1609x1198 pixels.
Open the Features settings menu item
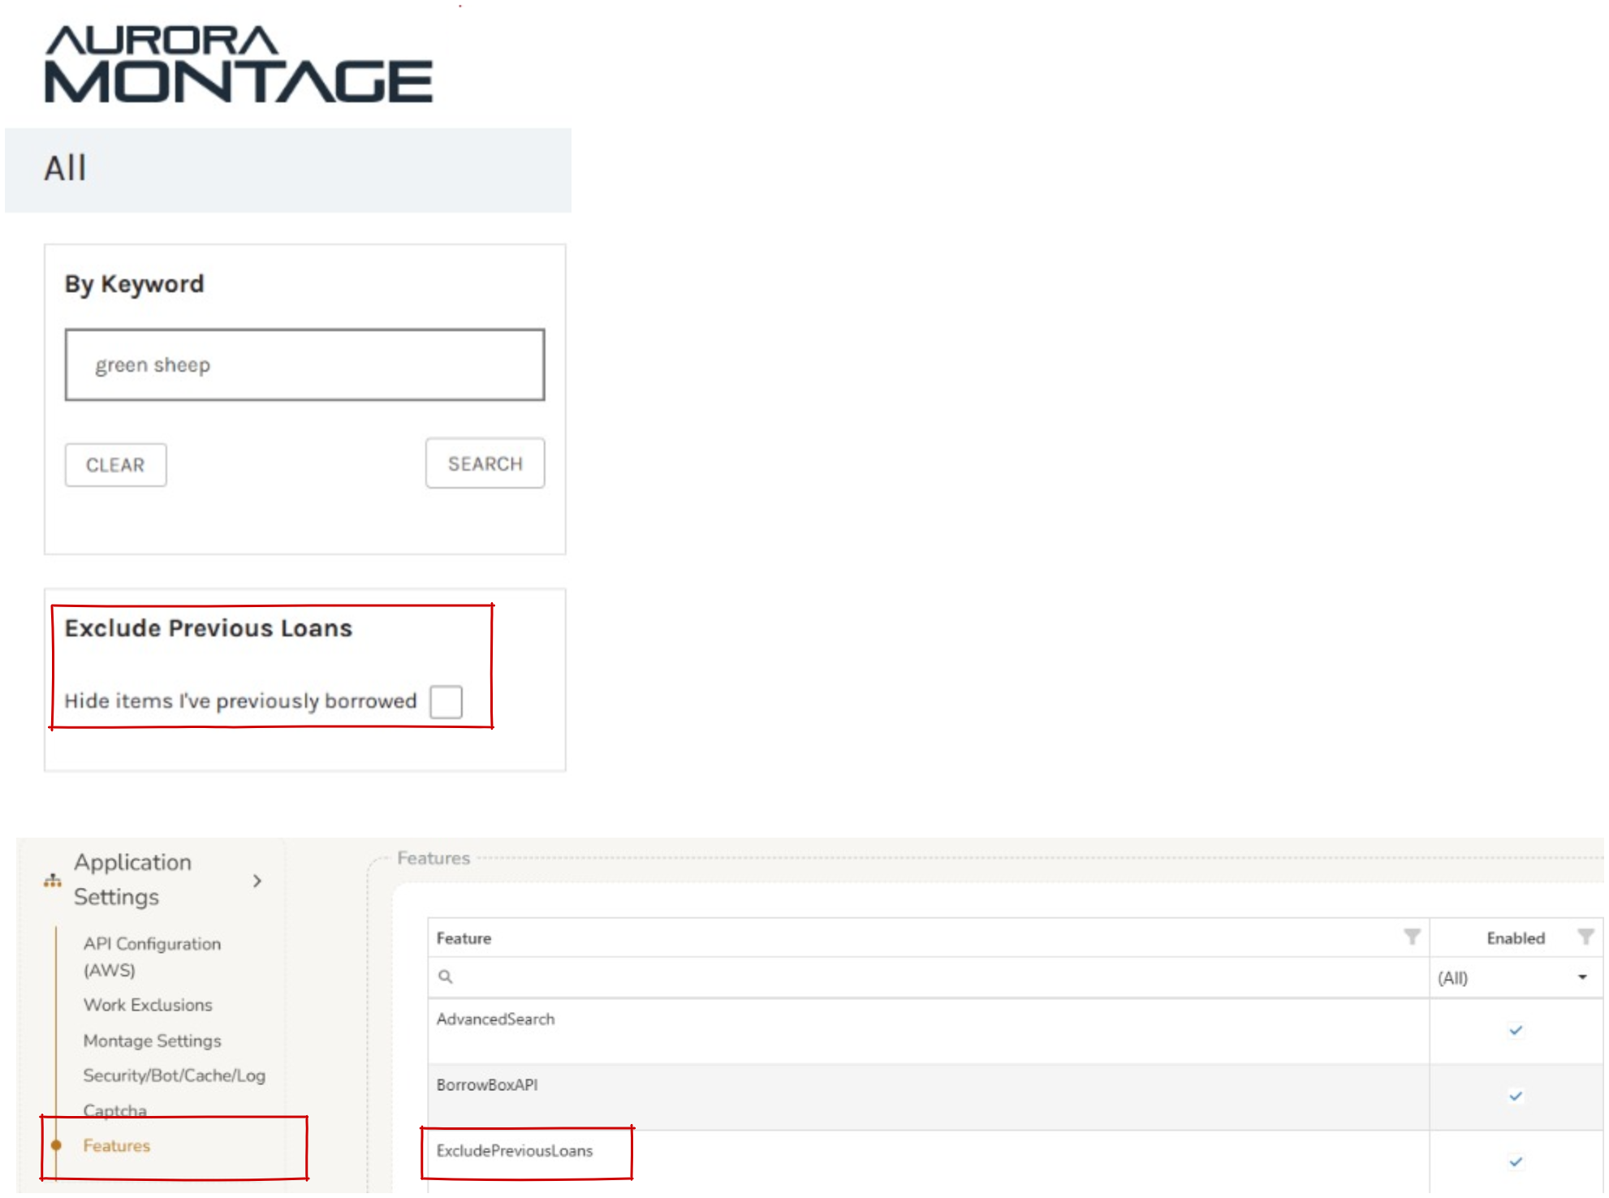coord(117,1145)
